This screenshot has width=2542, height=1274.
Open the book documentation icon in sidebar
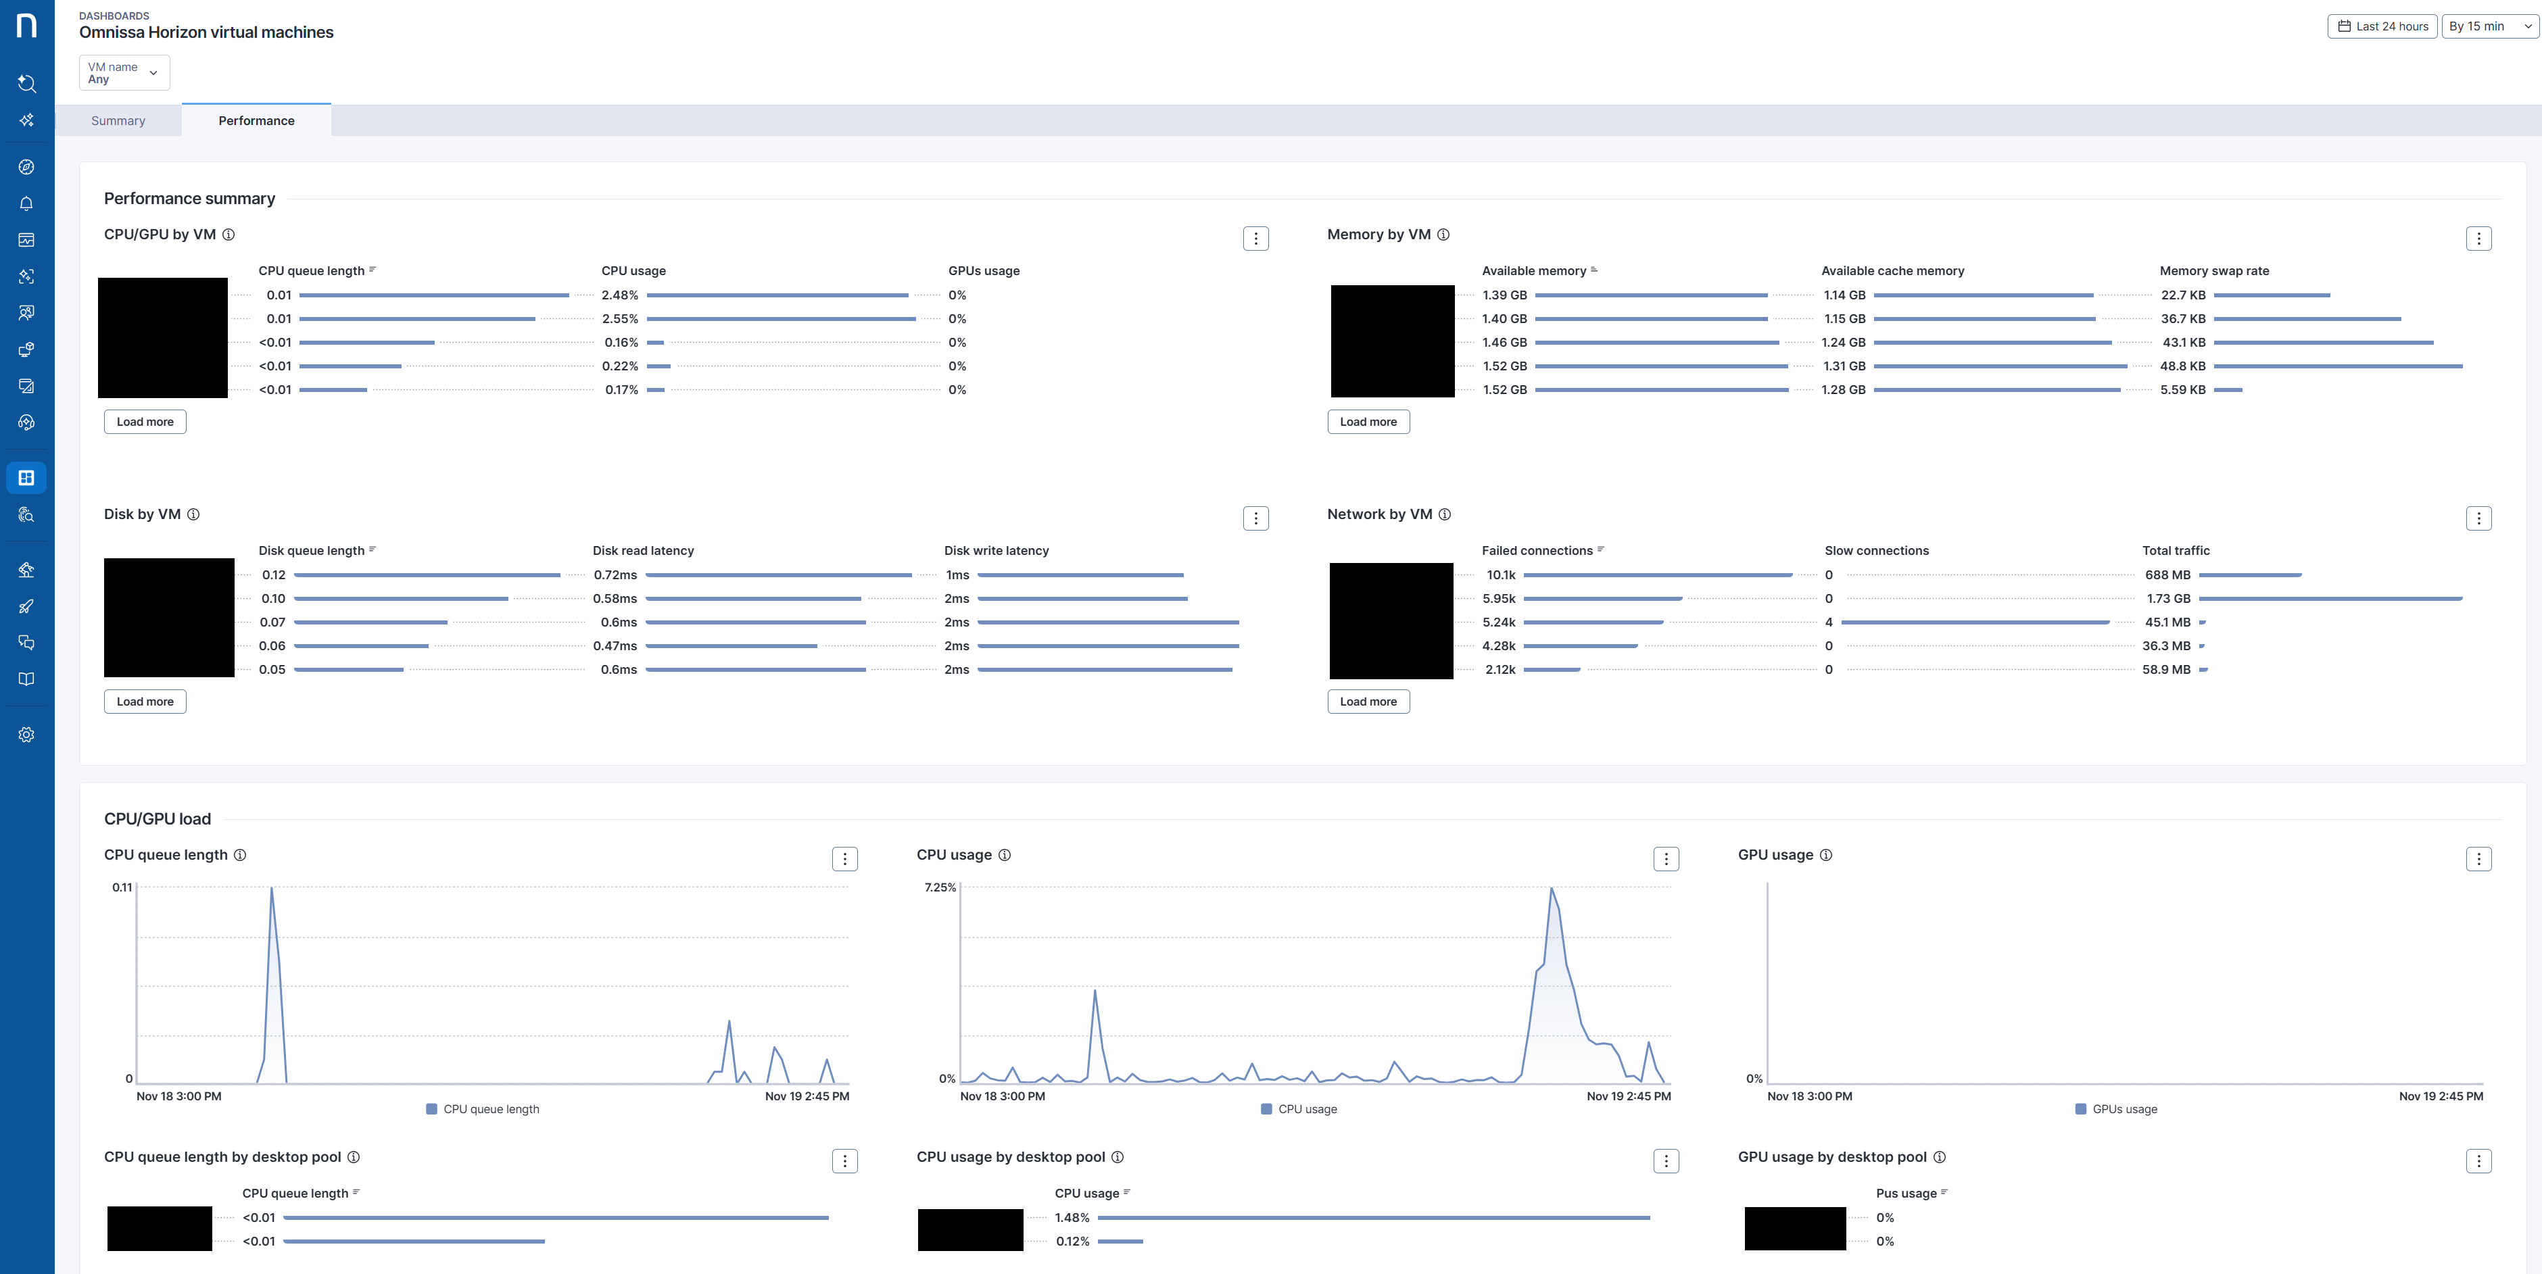26,679
